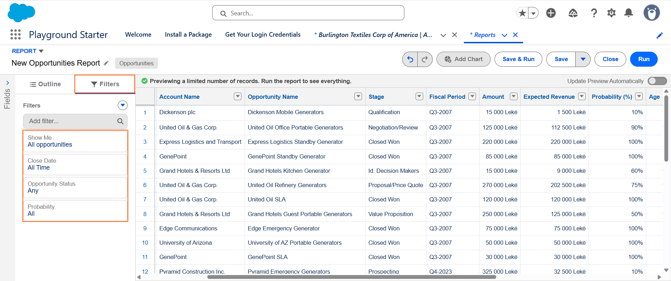The image size is (671, 281).
Task: Open the Trailhead guidance icon
Action: pyautogui.click(x=573, y=13)
